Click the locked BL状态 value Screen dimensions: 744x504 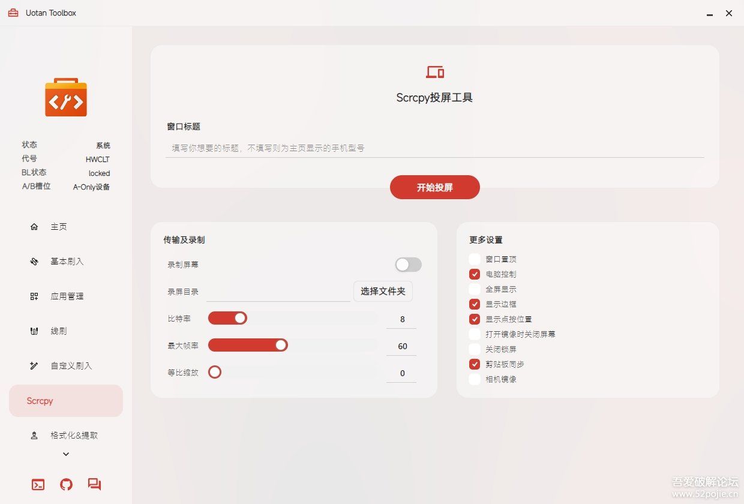coord(100,173)
